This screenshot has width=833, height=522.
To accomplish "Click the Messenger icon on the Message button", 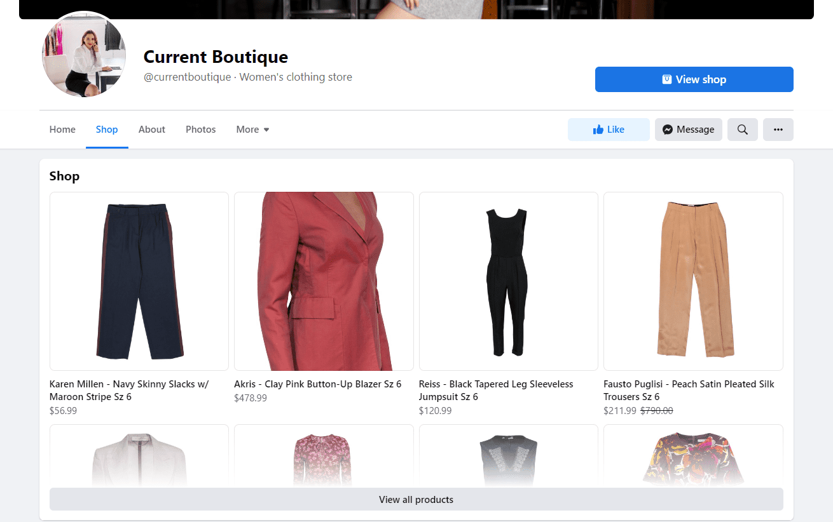I will pyautogui.click(x=667, y=130).
